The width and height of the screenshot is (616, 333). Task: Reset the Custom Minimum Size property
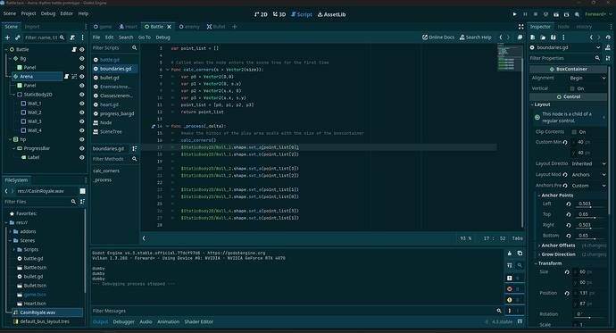(x=565, y=142)
